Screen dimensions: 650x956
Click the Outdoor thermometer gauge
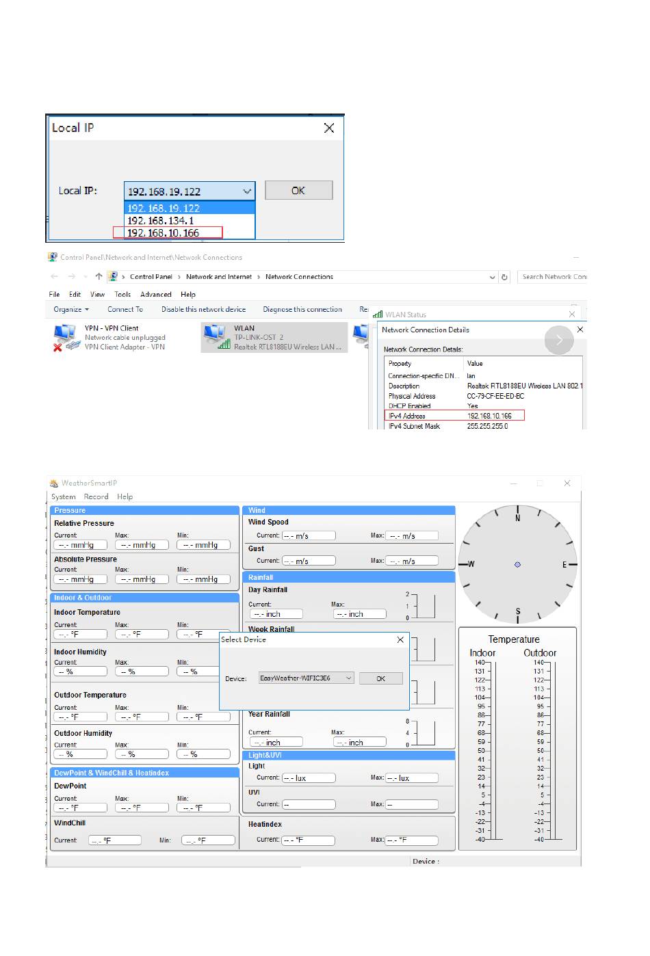(x=552, y=750)
